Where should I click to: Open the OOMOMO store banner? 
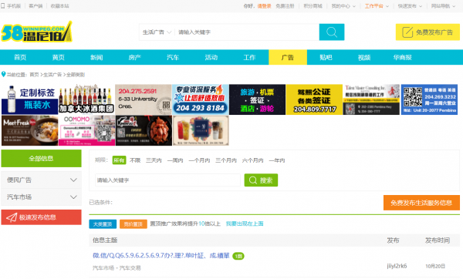(x=86, y=131)
